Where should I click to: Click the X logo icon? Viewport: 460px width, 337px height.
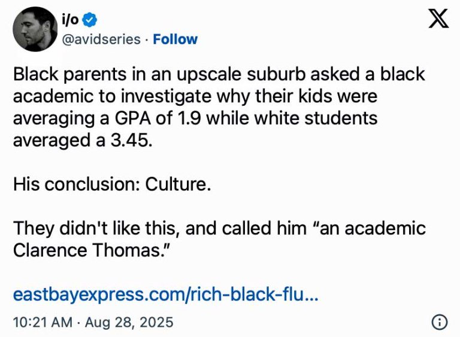pyautogui.click(x=439, y=20)
